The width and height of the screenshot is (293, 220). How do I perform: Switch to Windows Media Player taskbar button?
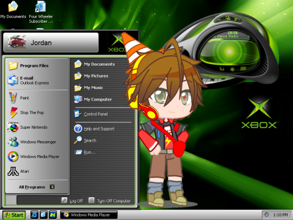point(89,215)
